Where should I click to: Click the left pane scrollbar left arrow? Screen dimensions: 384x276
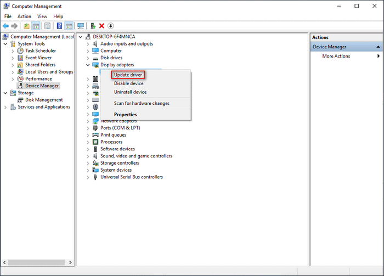coord(4,262)
